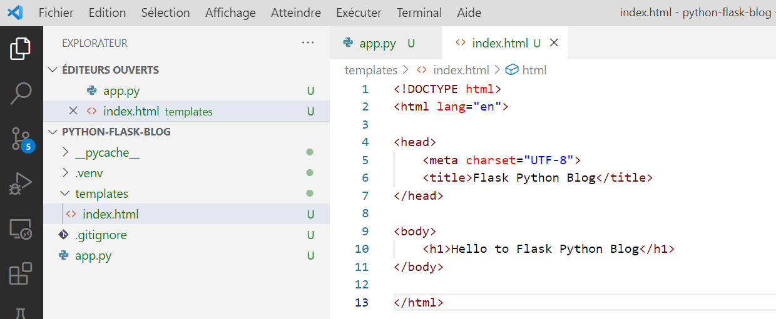Open the Extensions view icon

[x=21, y=275]
